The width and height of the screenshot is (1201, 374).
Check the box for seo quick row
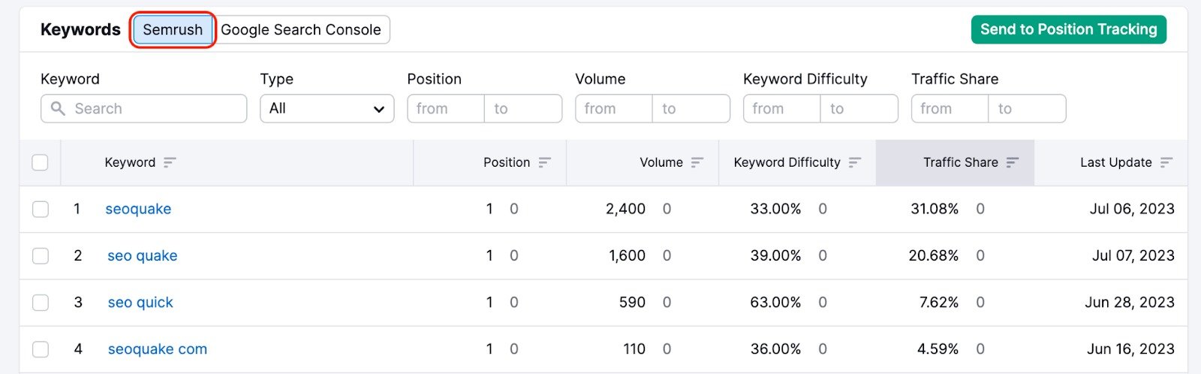click(41, 302)
